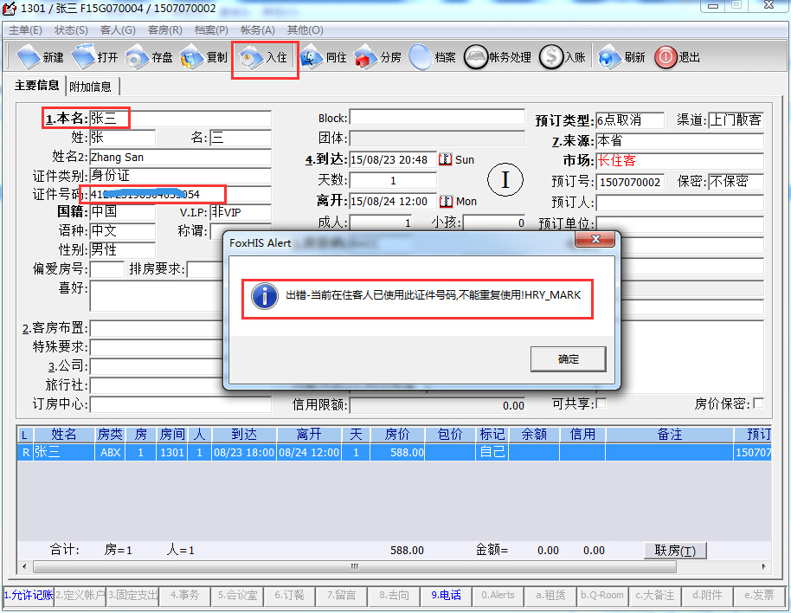Click the 新建 (New) toolbar icon
The height and width of the screenshot is (613, 791).
30,58
